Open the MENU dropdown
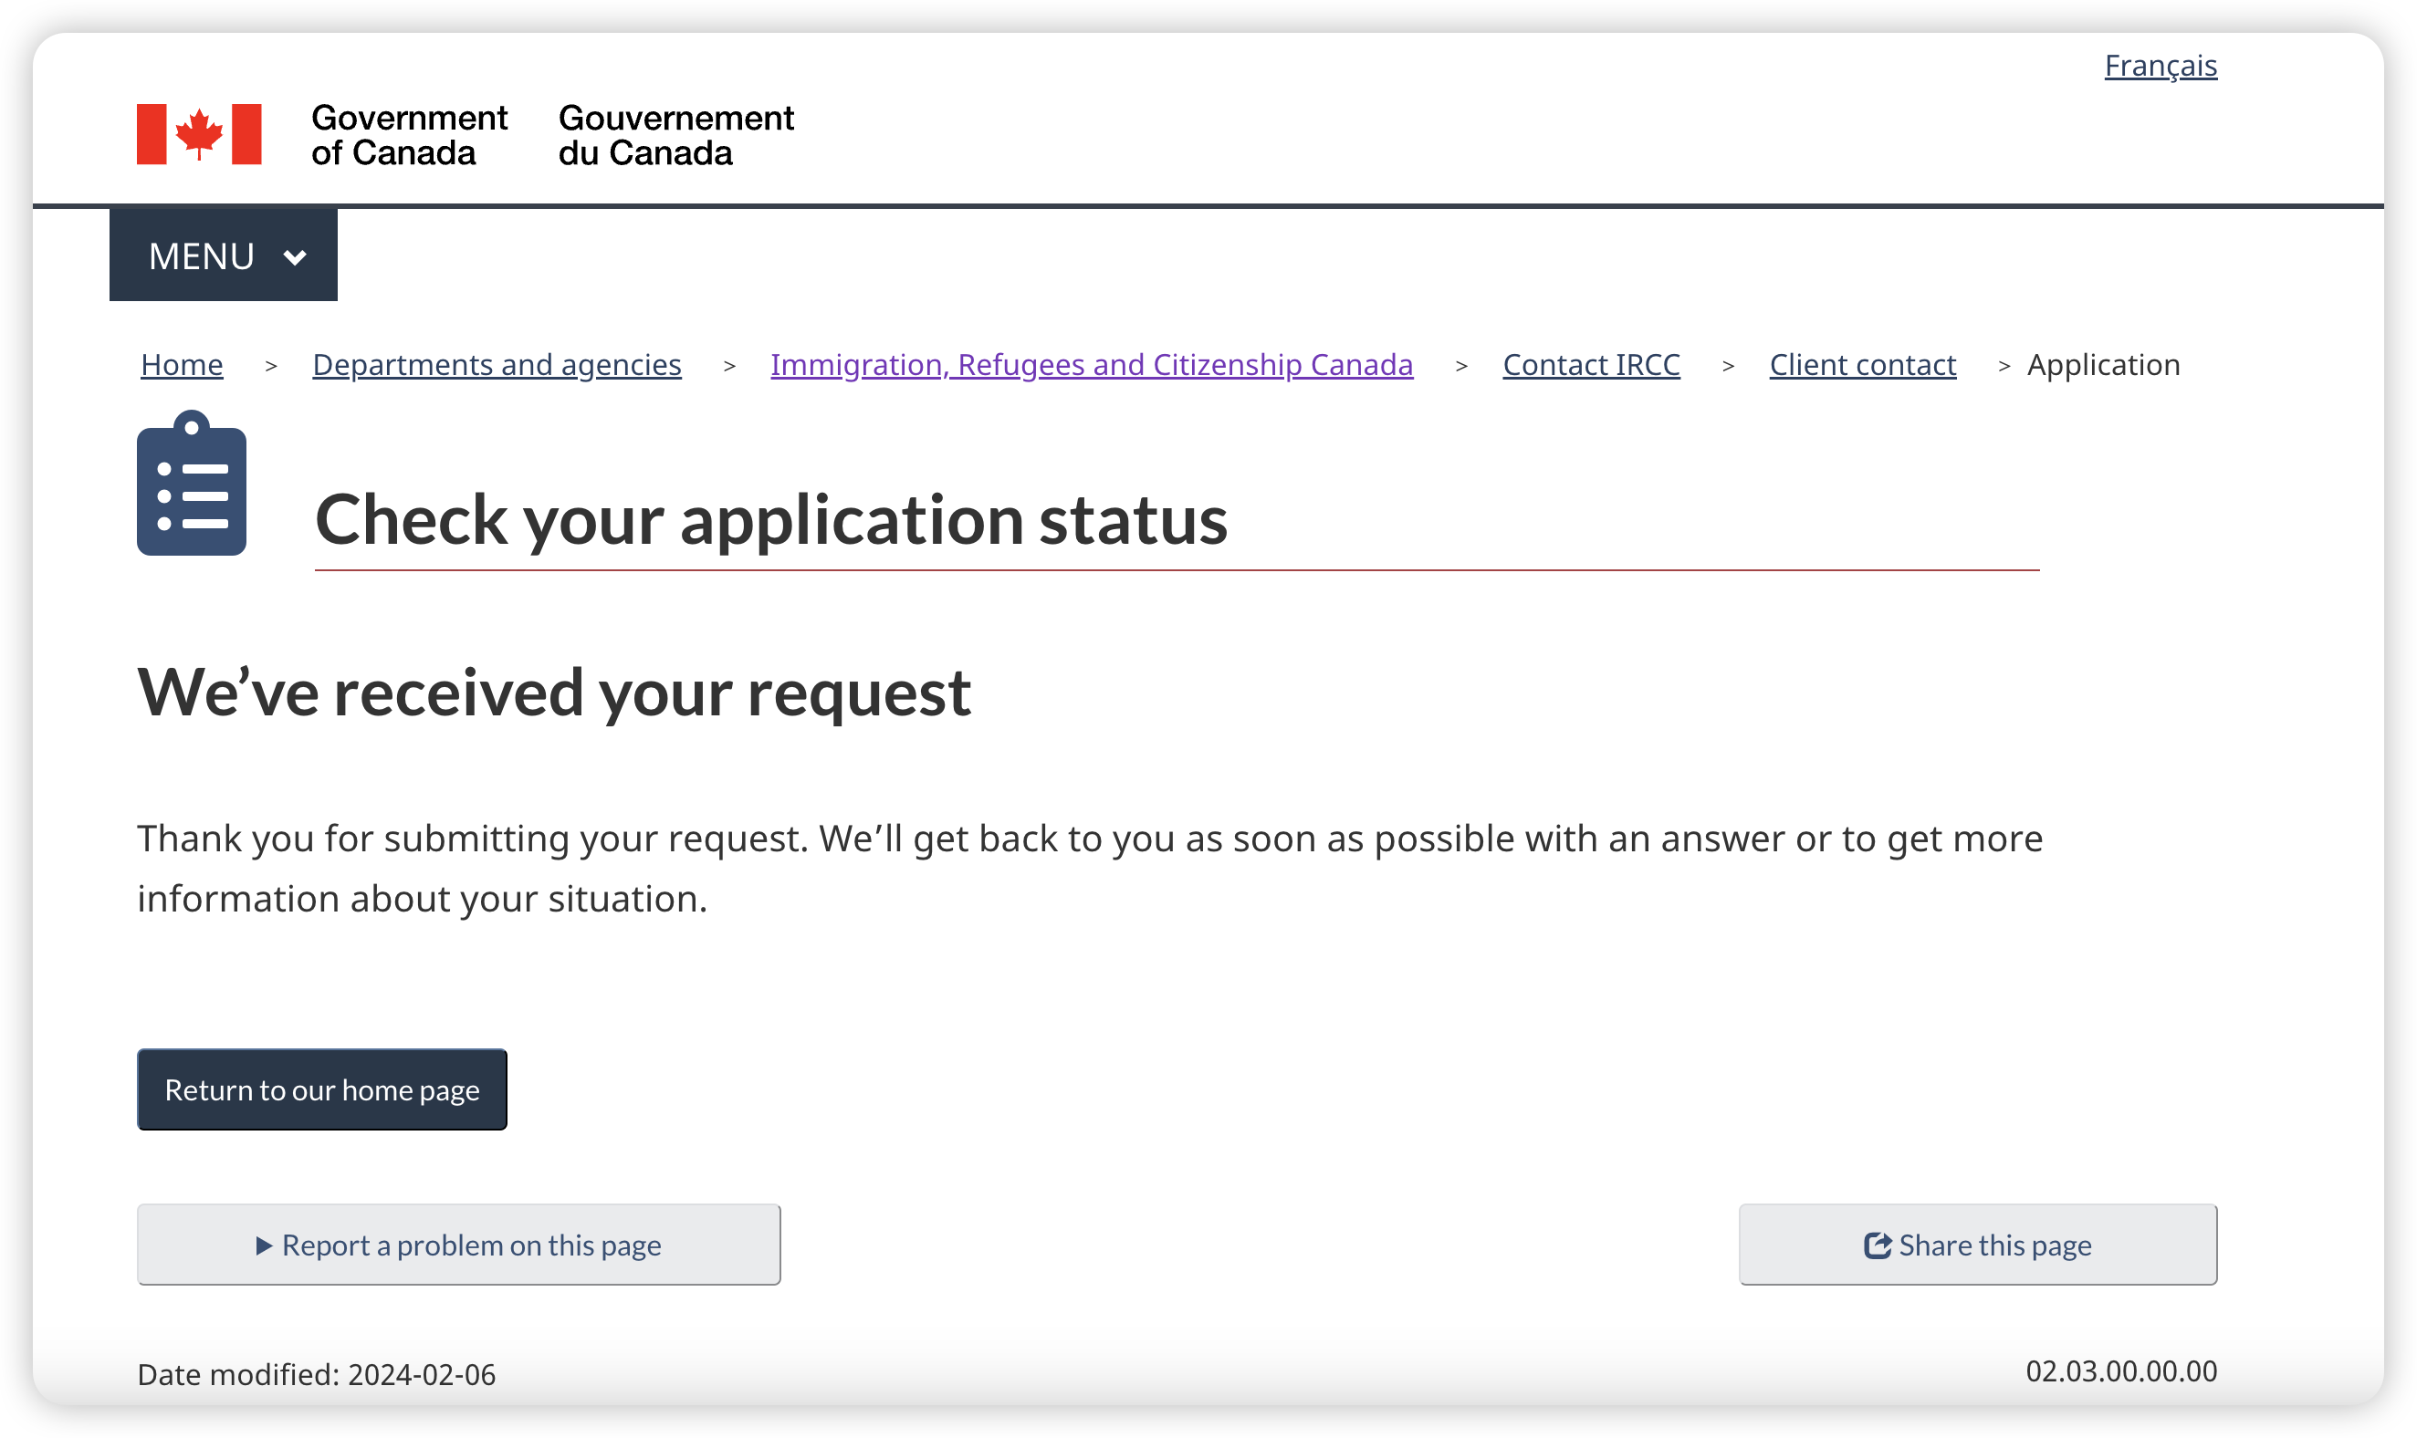 (223, 255)
